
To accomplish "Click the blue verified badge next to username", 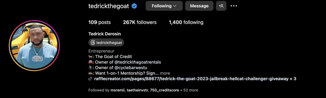I will (134, 6).
